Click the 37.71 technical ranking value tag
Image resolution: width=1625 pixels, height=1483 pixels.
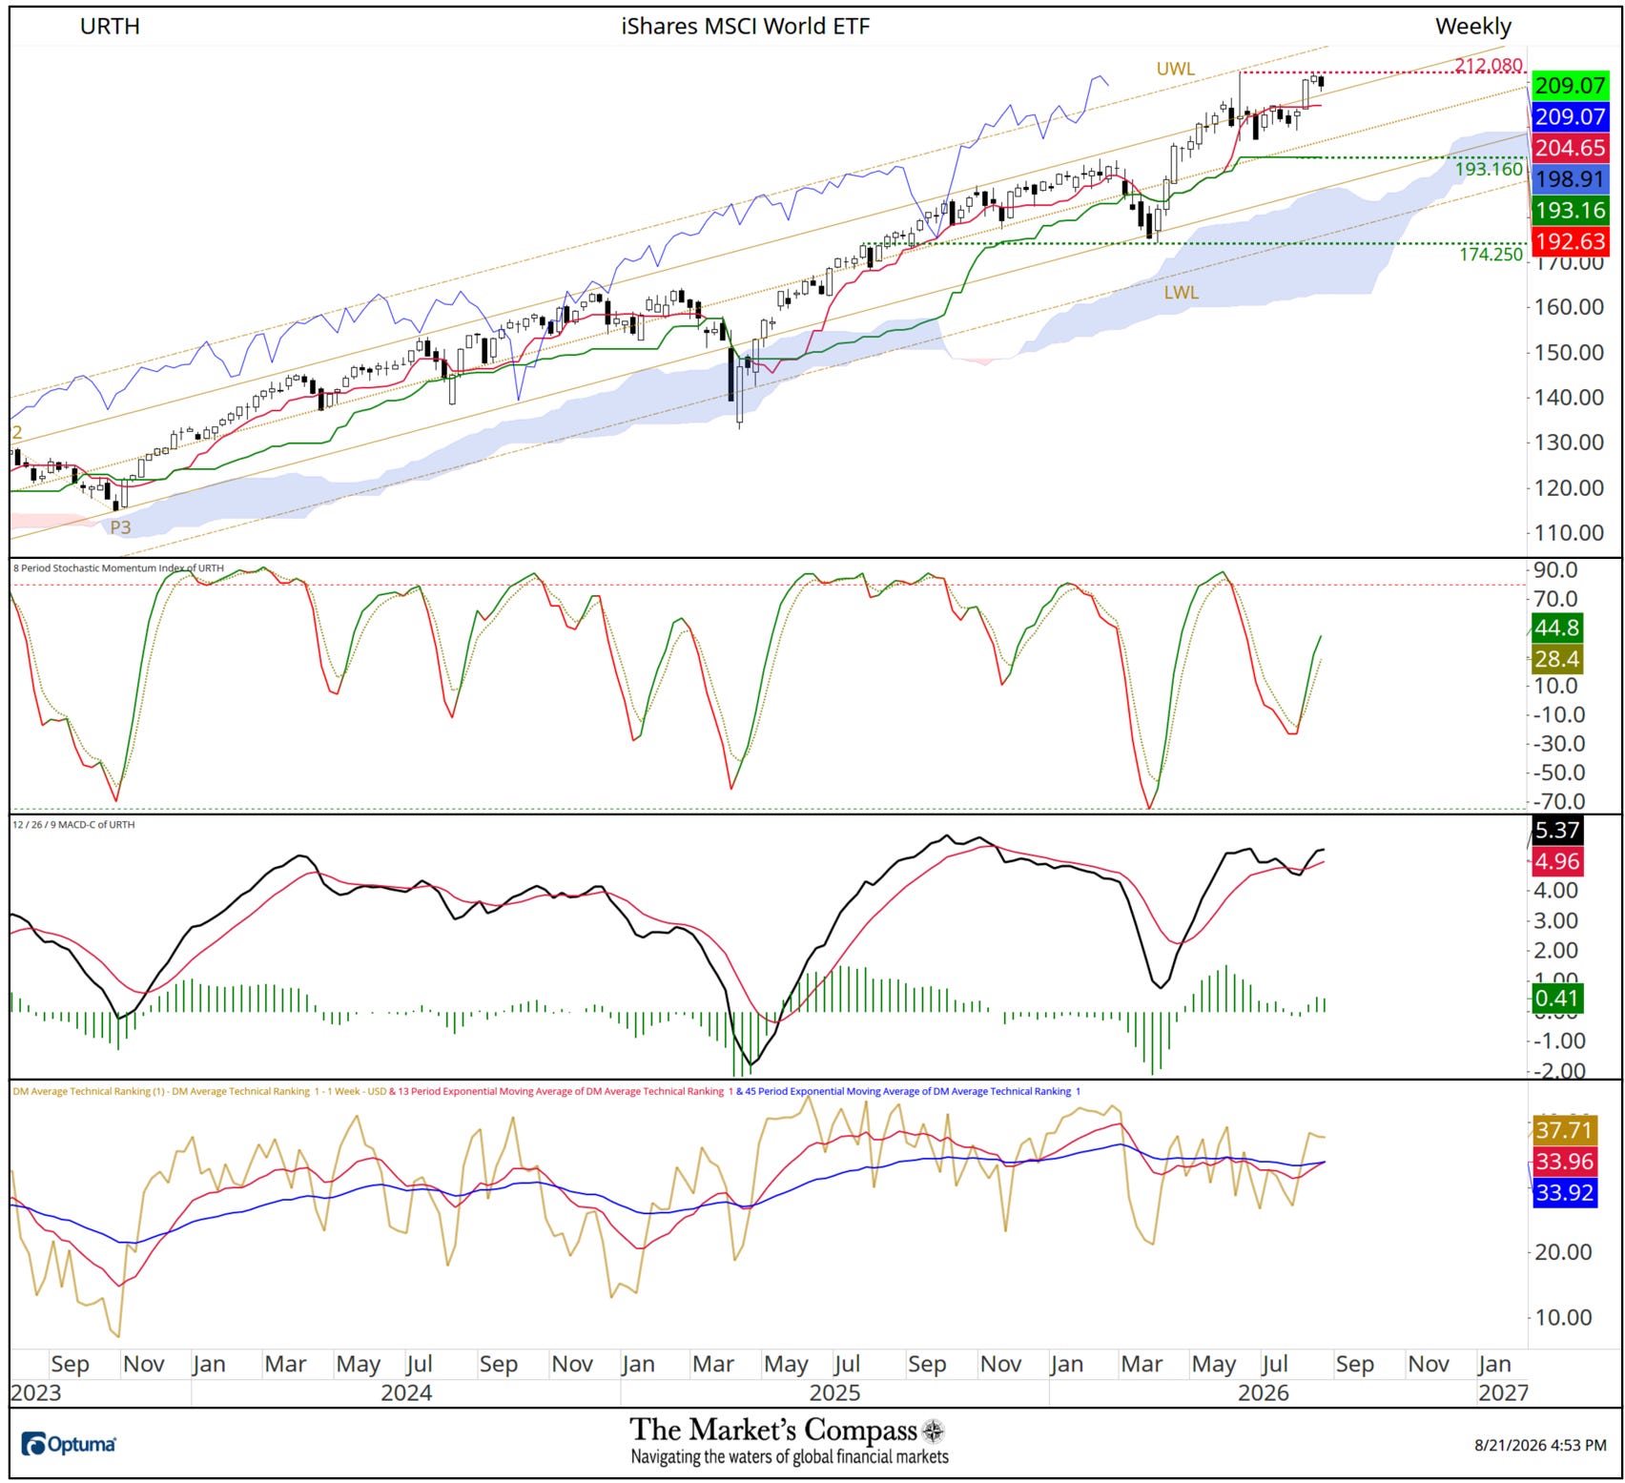1564,1130
